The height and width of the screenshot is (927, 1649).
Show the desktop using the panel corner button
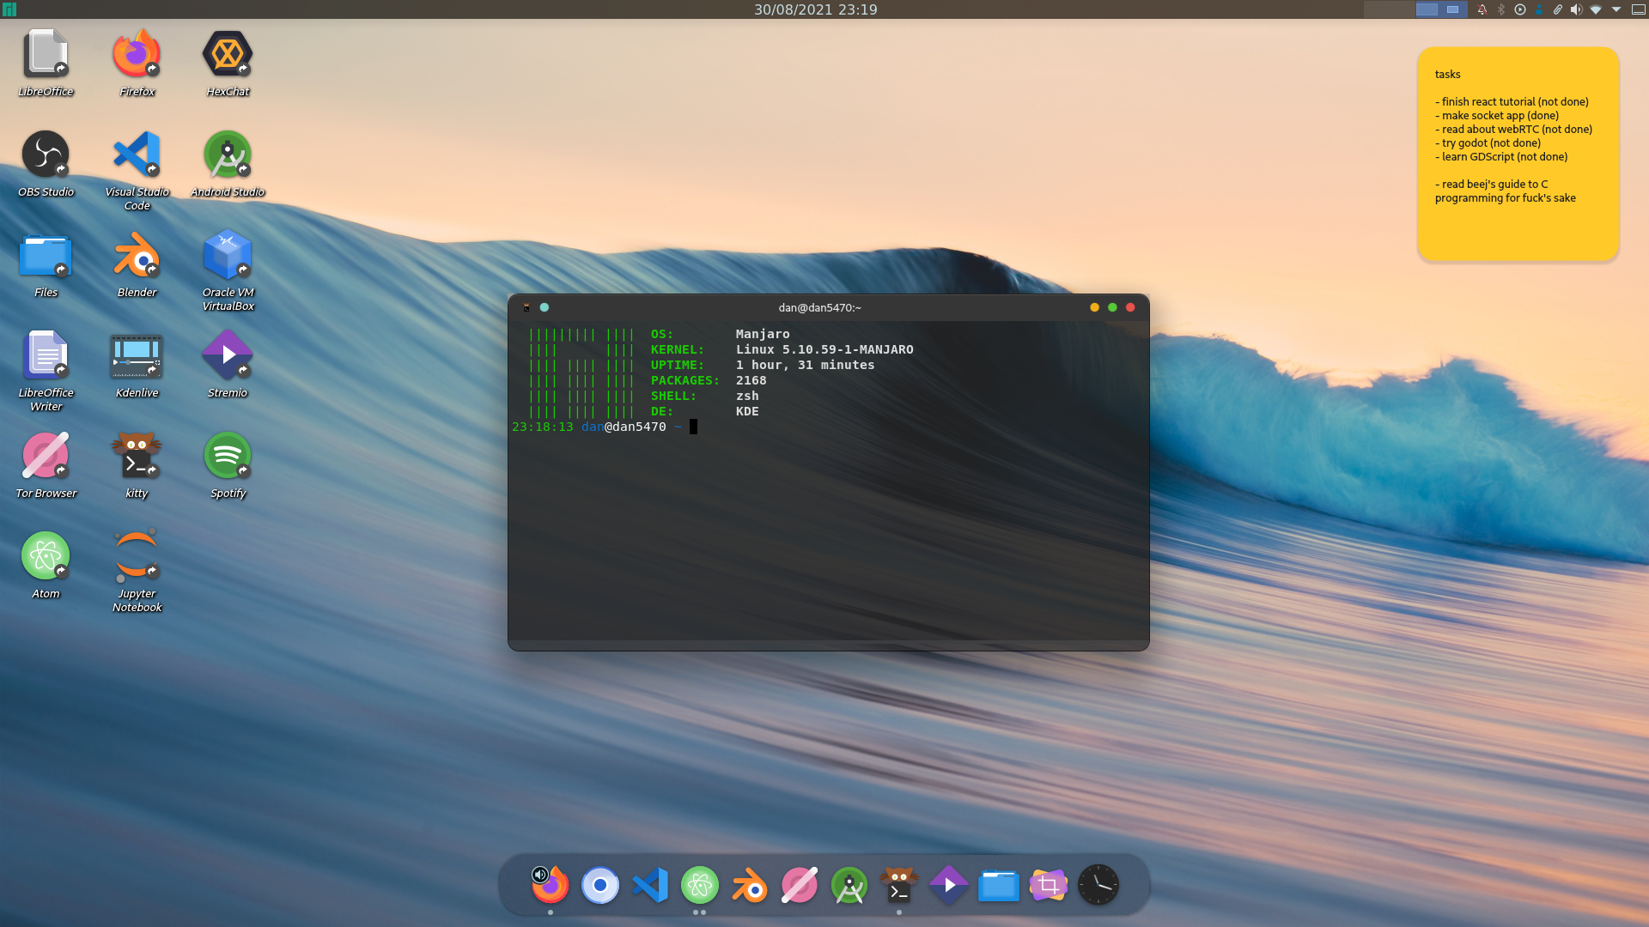coord(1637,9)
